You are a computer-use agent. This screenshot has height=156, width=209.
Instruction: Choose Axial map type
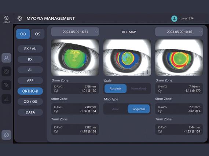coord(115,109)
